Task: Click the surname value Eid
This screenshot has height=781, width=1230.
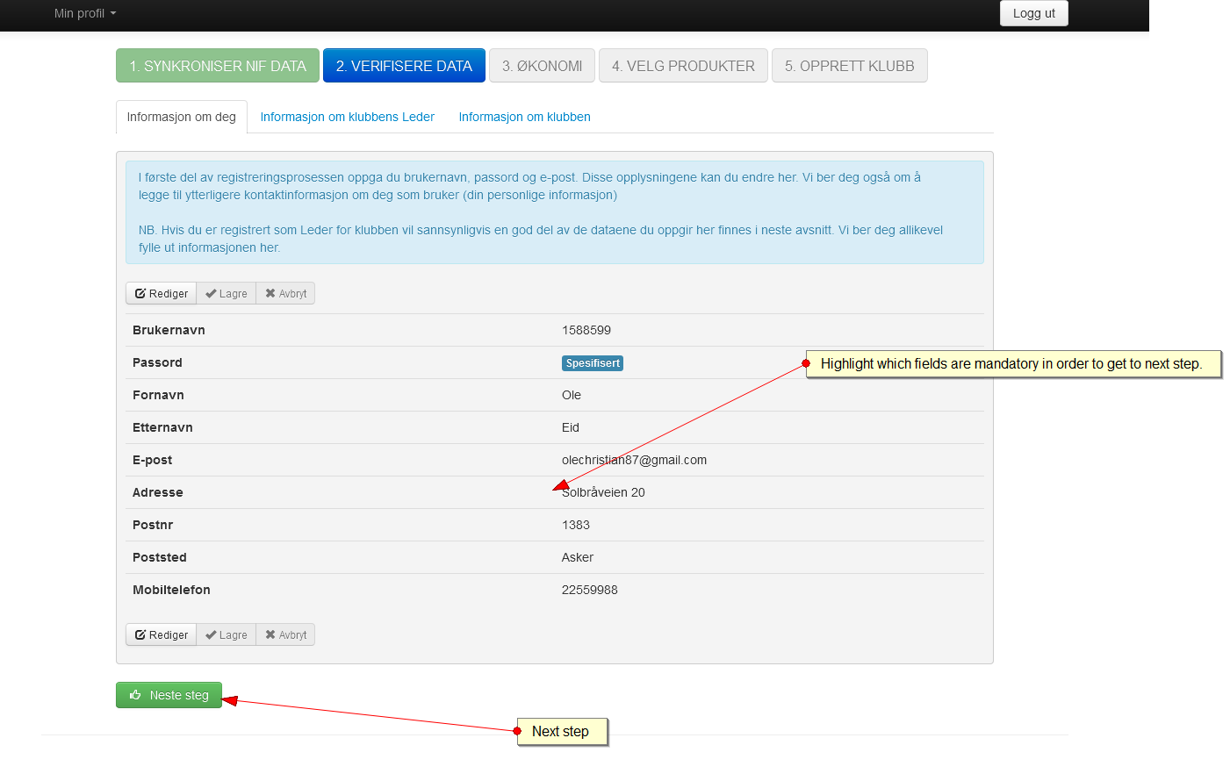Action: click(x=571, y=427)
